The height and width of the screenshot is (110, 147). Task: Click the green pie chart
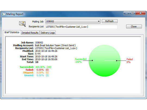pyautogui.click(x=105, y=61)
